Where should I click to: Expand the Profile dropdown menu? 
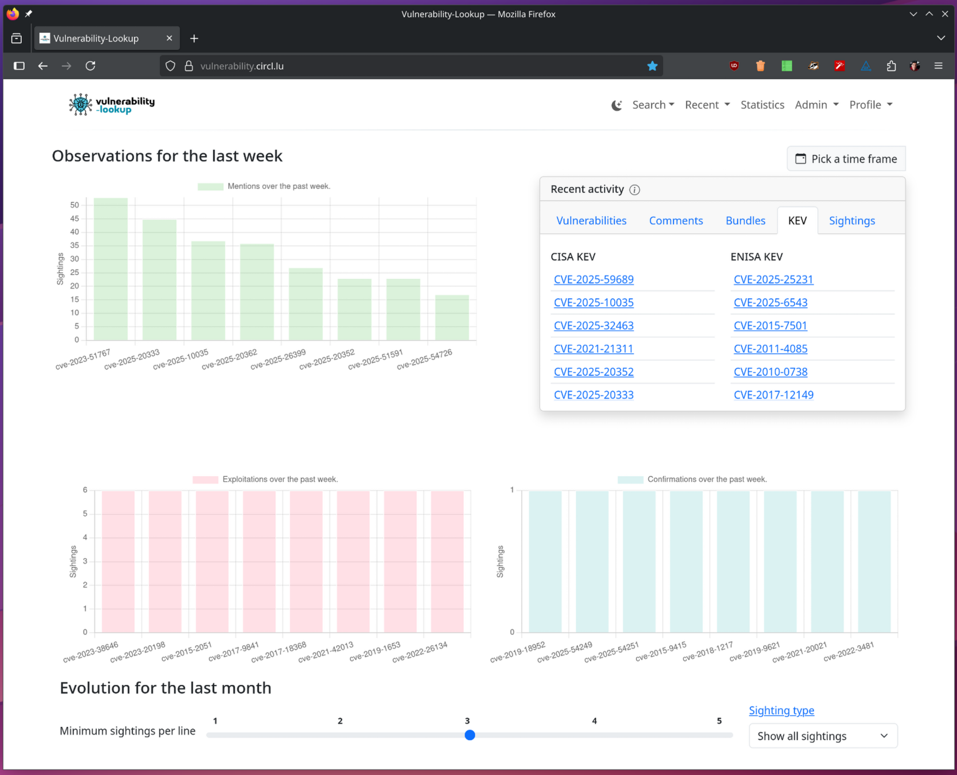coord(870,105)
